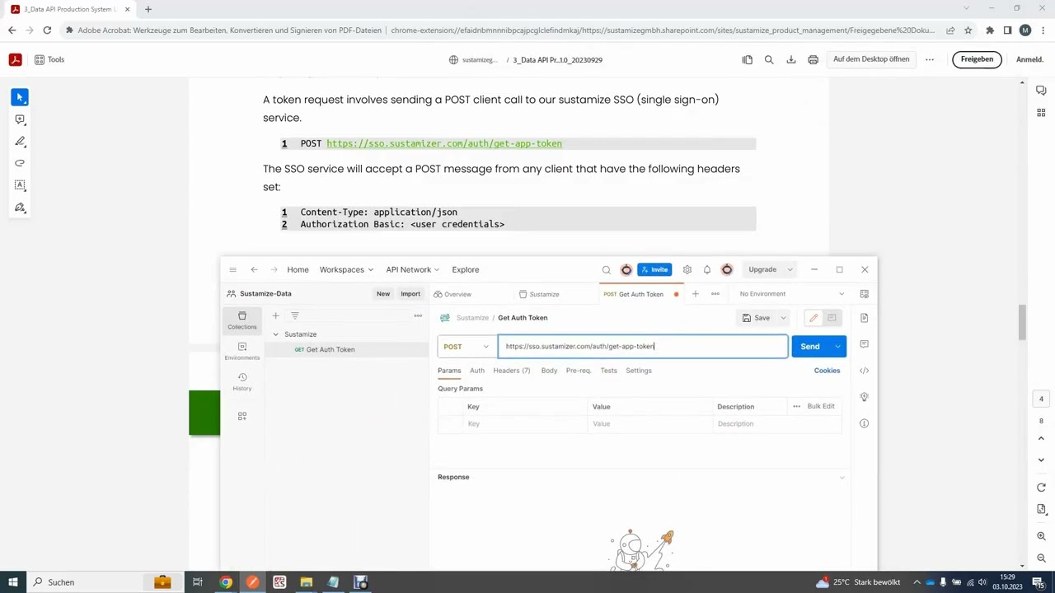Viewport: 1055px width, 593px height.
Task: Click the browser address bar
Action: tap(507, 30)
